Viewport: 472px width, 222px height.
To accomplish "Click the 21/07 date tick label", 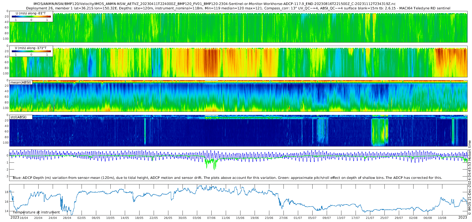I will (x=370, y=218).
